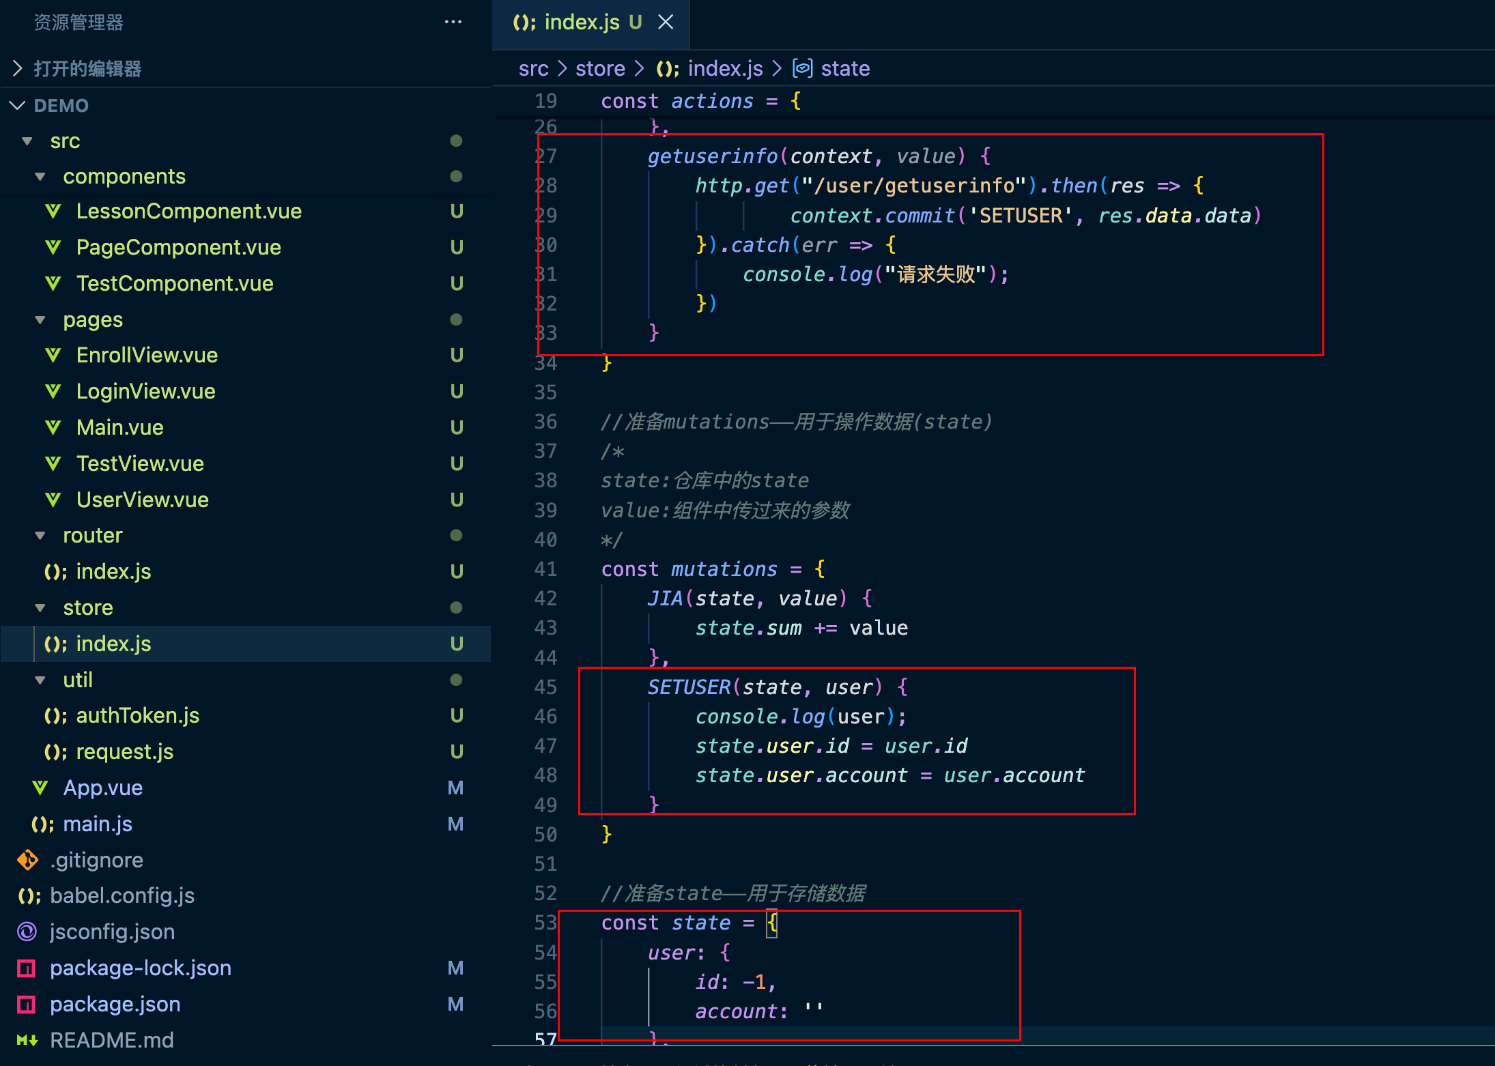Click the state symbol icon in breadcrumb

802,68
